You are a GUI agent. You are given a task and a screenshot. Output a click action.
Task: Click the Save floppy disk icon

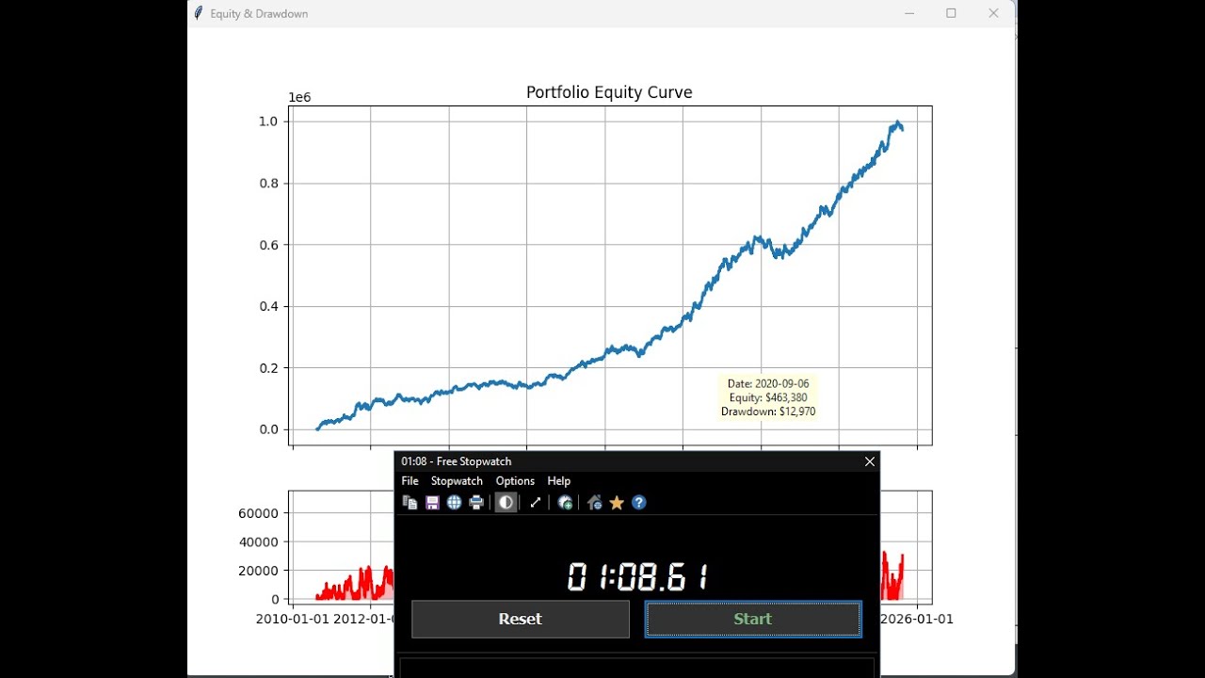432,503
